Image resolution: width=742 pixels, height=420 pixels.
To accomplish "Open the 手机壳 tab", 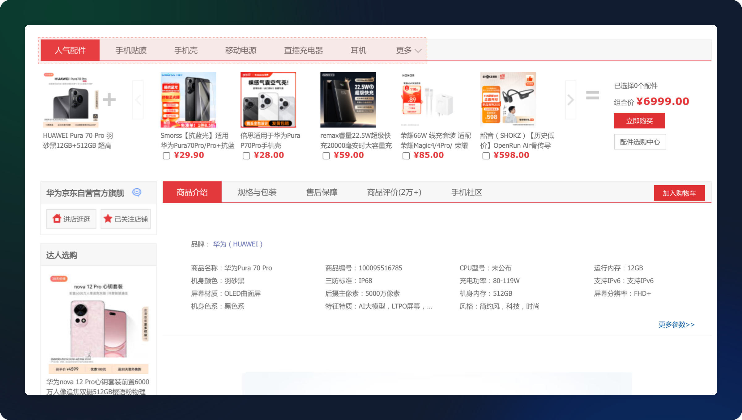I will [186, 50].
